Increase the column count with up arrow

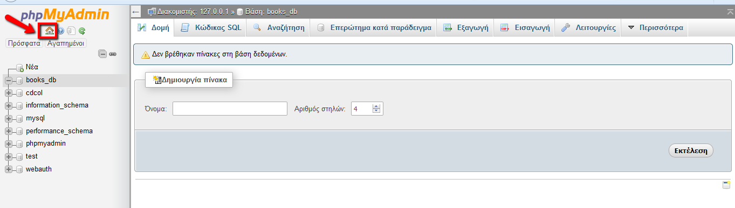pyautogui.click(x=376, y=106)
